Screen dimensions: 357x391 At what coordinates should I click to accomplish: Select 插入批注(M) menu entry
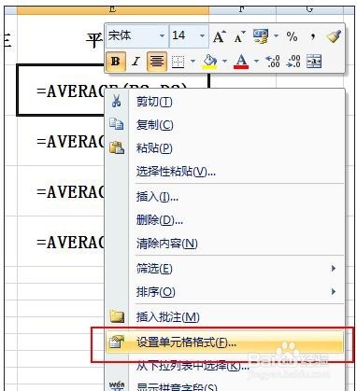(225, 317)
